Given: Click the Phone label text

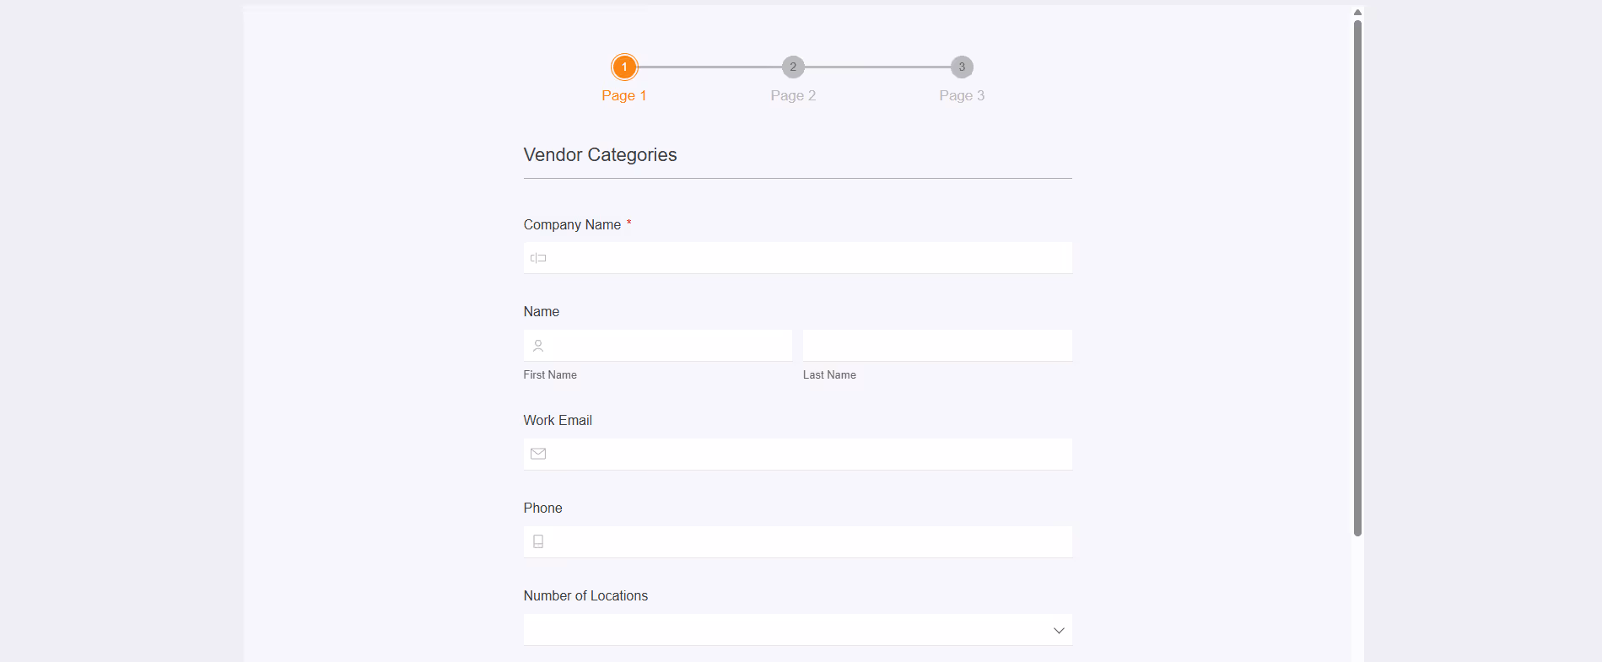Looking at the screenshot, I should click(x=542, y=508).
